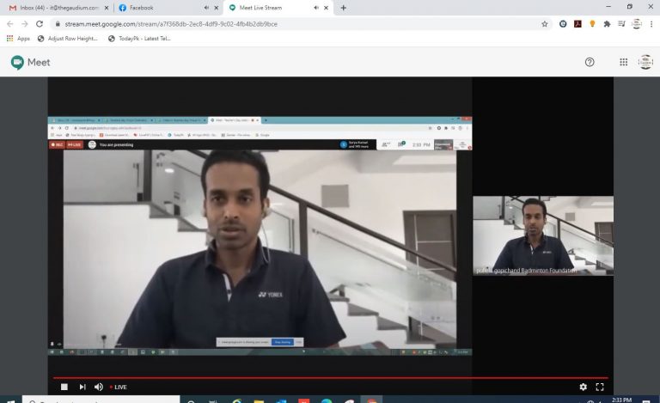Stop the live stream playback
Screen dimensions: 660x403
(x=64, y=387)
